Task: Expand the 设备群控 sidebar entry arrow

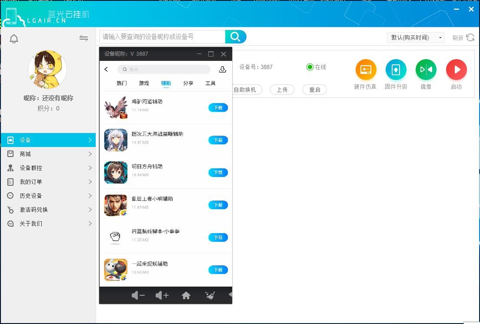Action: click(90, 168)
